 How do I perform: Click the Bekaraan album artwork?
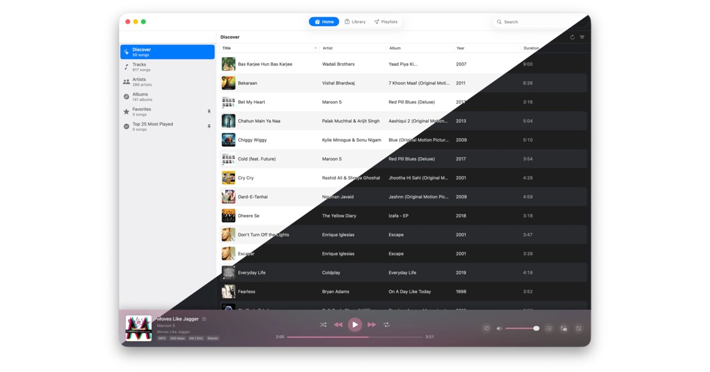pos(228,83)
